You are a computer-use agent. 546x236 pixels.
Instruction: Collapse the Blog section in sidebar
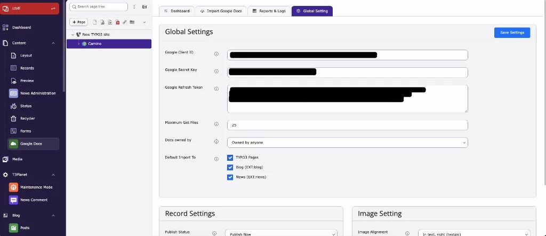(53, 215)
